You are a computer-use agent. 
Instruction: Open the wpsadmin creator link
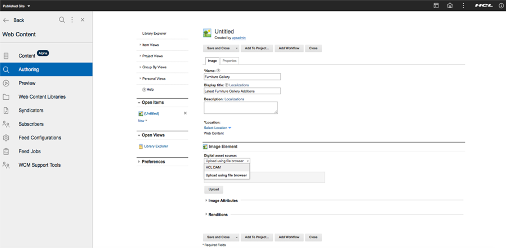click(239, 38)
